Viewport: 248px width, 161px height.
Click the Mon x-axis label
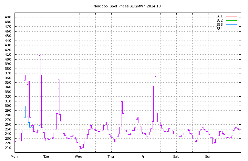pyautogui.click(x=14, y=156)
